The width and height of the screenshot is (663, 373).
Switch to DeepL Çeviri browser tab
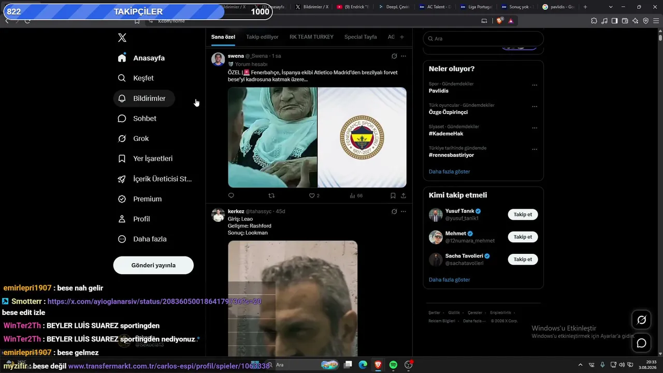[x=393, y=7]
